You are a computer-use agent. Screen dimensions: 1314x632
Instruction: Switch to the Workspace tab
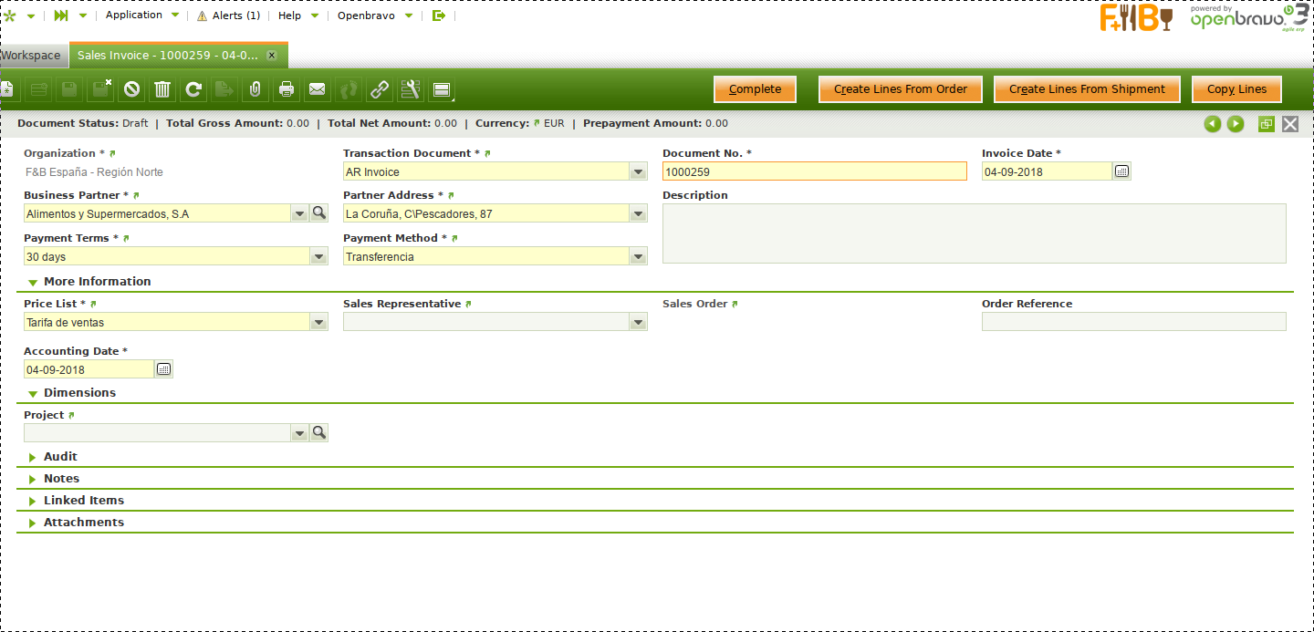coord(32,56)
